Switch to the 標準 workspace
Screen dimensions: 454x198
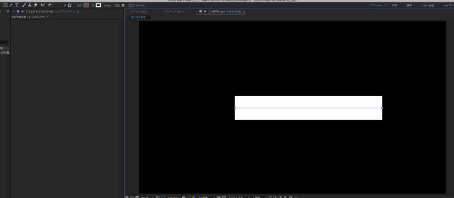[x=409, y=5]
